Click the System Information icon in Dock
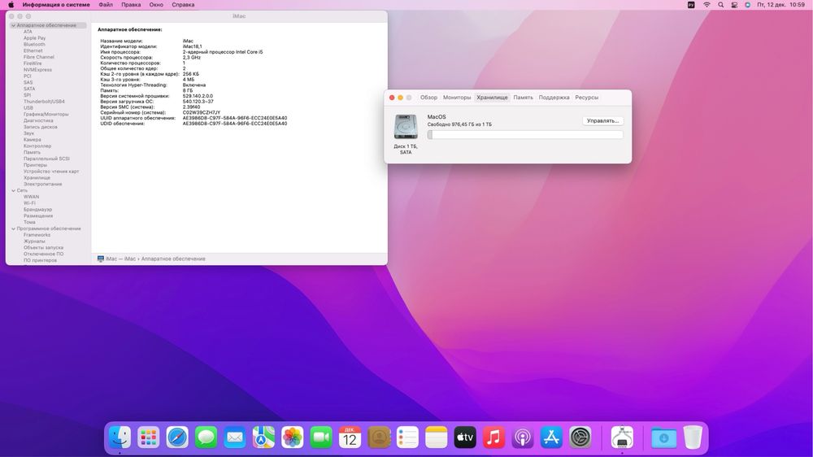 click(622, 437)
